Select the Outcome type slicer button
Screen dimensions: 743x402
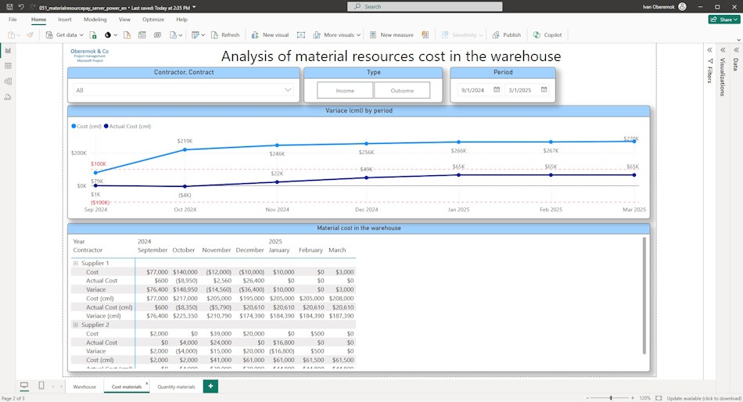coord(402,91)
